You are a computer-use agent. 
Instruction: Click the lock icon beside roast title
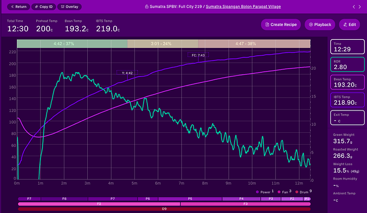pyautogui.click(x=147, y=7)
